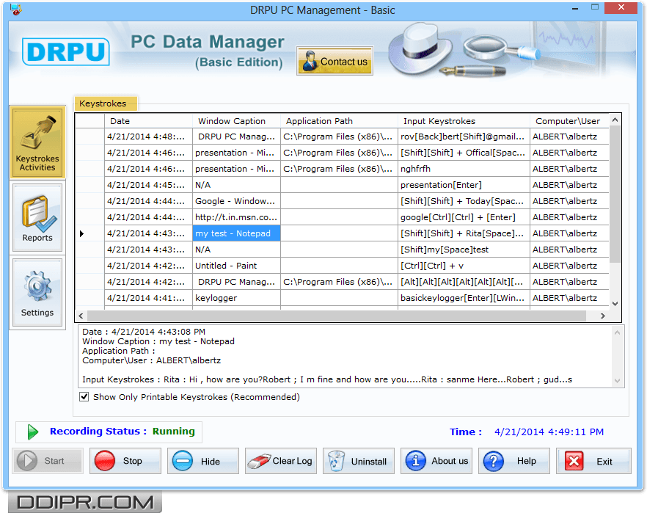Click the green recording status play icon
Image resolution: width=647 pixels, height=513 pixels.
click(x=32, y=432)
